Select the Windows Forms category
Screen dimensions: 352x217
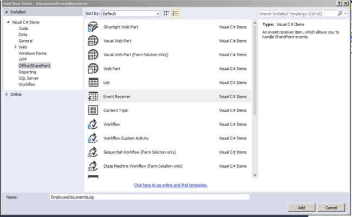tap(32, 53)
